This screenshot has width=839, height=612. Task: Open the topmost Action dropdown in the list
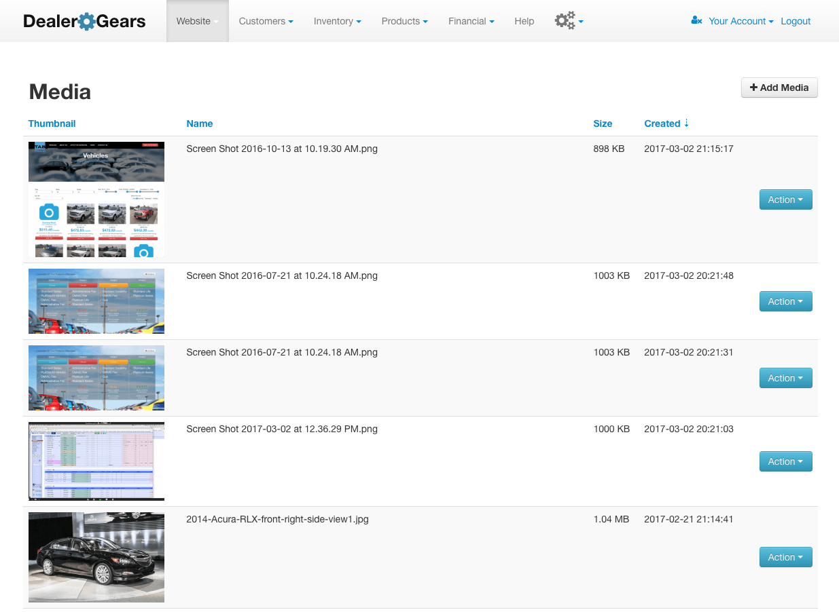[x=785, y=199]
